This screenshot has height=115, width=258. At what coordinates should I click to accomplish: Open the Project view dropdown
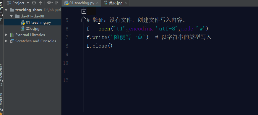click(28, 3)
